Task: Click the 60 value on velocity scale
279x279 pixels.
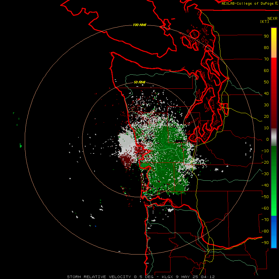Action: (266, 71)
